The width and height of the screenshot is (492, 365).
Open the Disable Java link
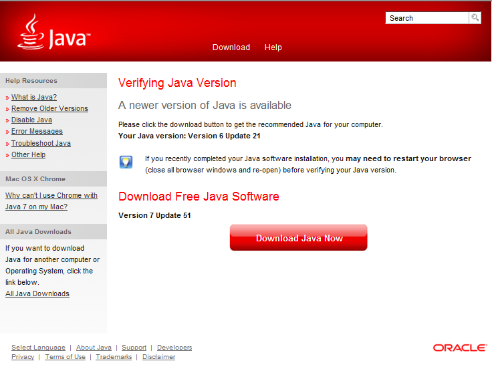[x=31, y=120]
